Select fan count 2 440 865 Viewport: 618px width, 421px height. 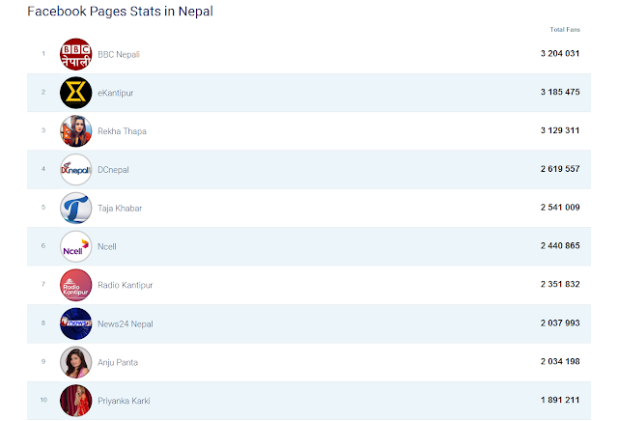[x=560, y=245]
